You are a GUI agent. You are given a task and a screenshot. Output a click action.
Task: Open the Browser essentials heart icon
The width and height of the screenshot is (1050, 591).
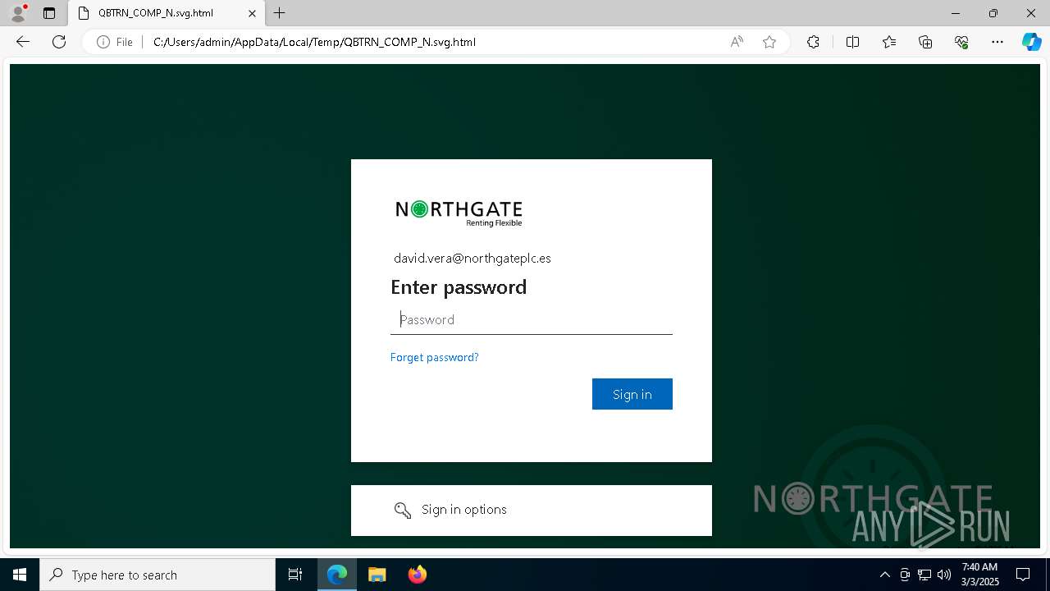pos(961,42)
